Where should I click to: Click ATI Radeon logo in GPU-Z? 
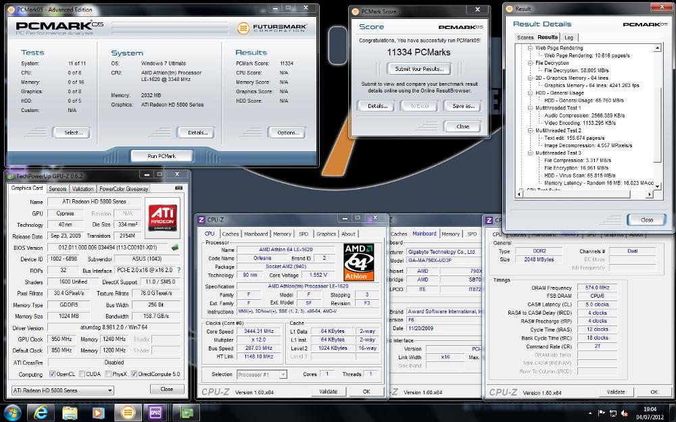point(162,218)
